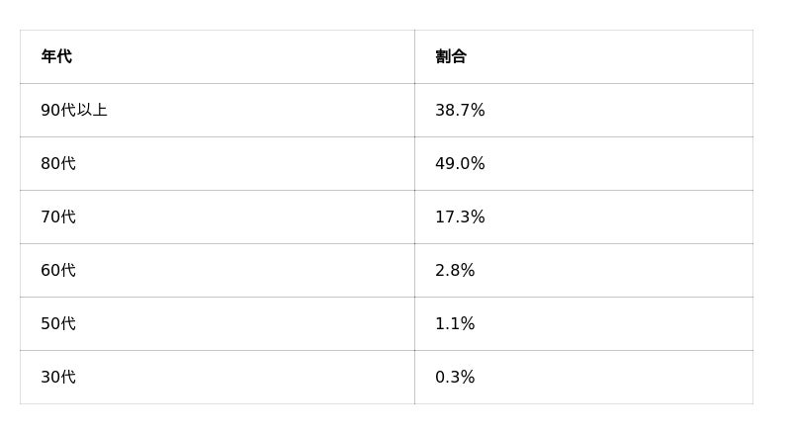Click the 割合 column header
This screenshot has height=434, width=791.
(x=451, y=57)
